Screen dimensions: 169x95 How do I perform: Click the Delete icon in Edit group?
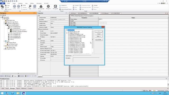pyautogui.click(x=22, y=5)
